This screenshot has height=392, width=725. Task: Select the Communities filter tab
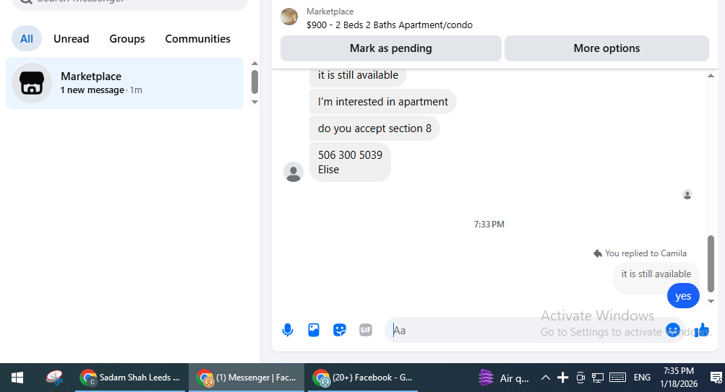point(197,39)
